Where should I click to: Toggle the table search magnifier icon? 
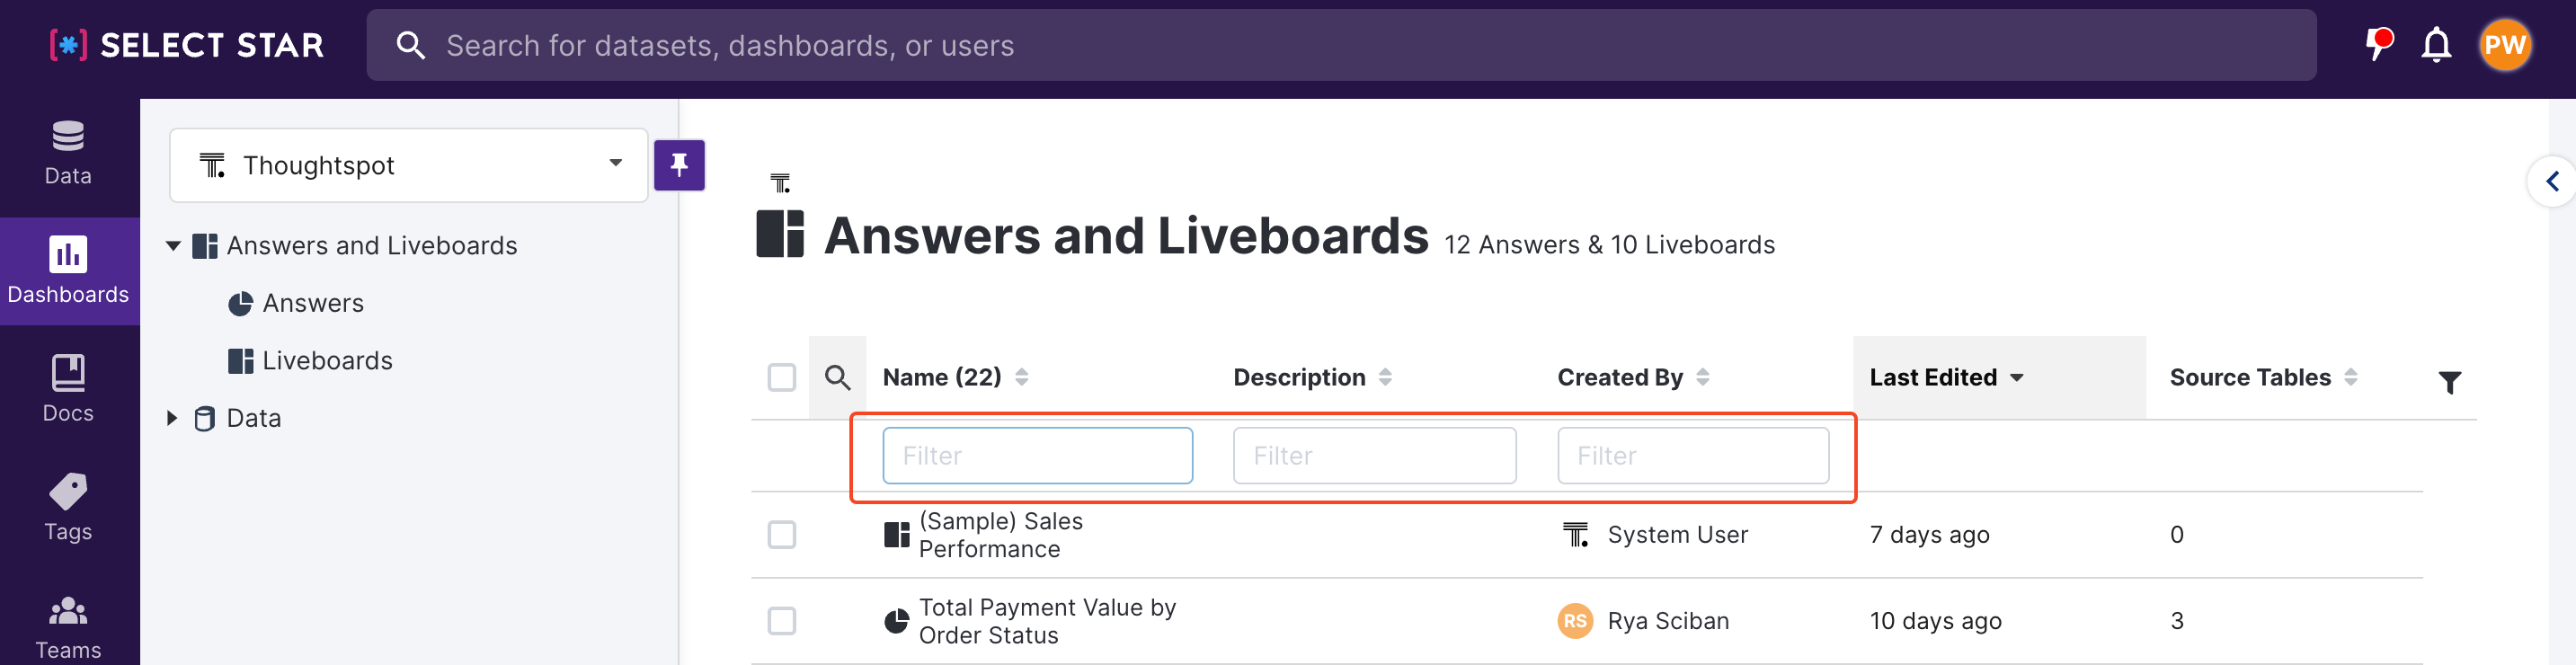point(837,377)
